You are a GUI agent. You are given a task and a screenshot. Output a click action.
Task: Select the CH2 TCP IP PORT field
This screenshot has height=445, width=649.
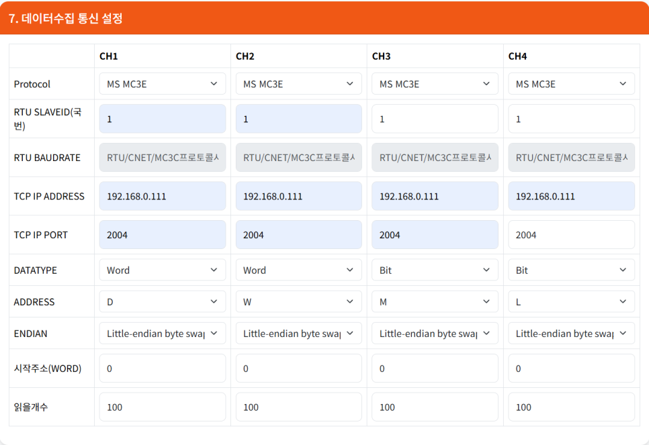tap(298, 234)
